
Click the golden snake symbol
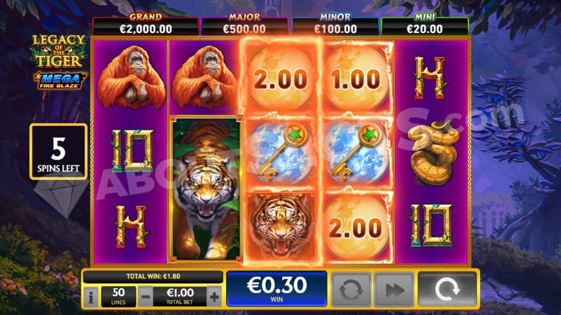point(433,153)
